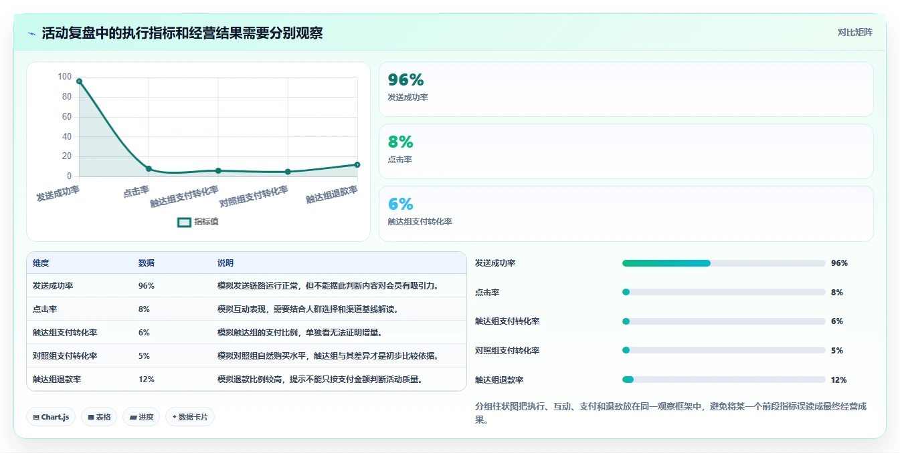Click the 8% value in the table
Viewport: 900px width, 453px height.
click(x=144, y=309)
